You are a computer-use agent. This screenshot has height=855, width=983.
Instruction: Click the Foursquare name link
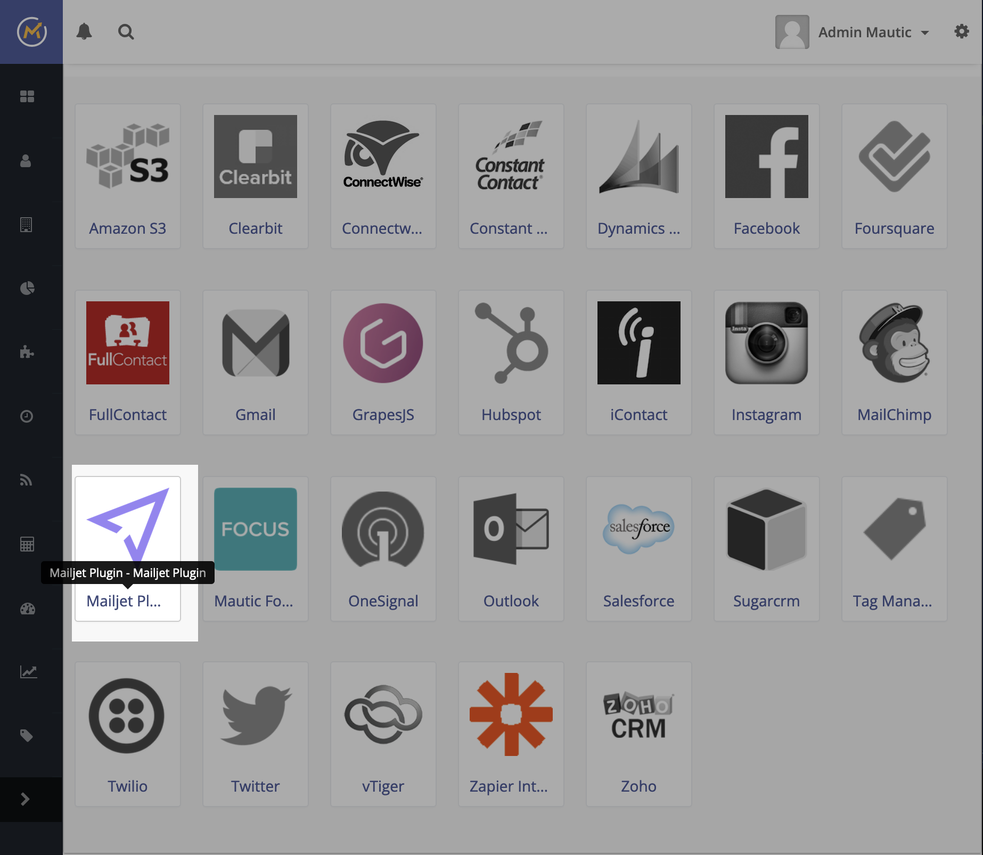pos(895,229)
